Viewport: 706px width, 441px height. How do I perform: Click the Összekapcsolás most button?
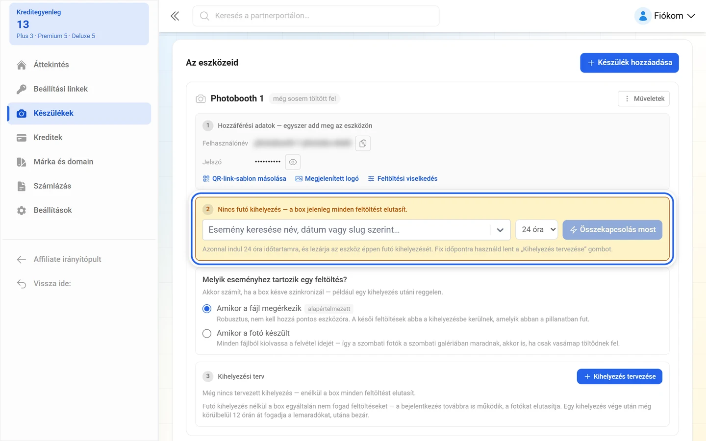612,230
